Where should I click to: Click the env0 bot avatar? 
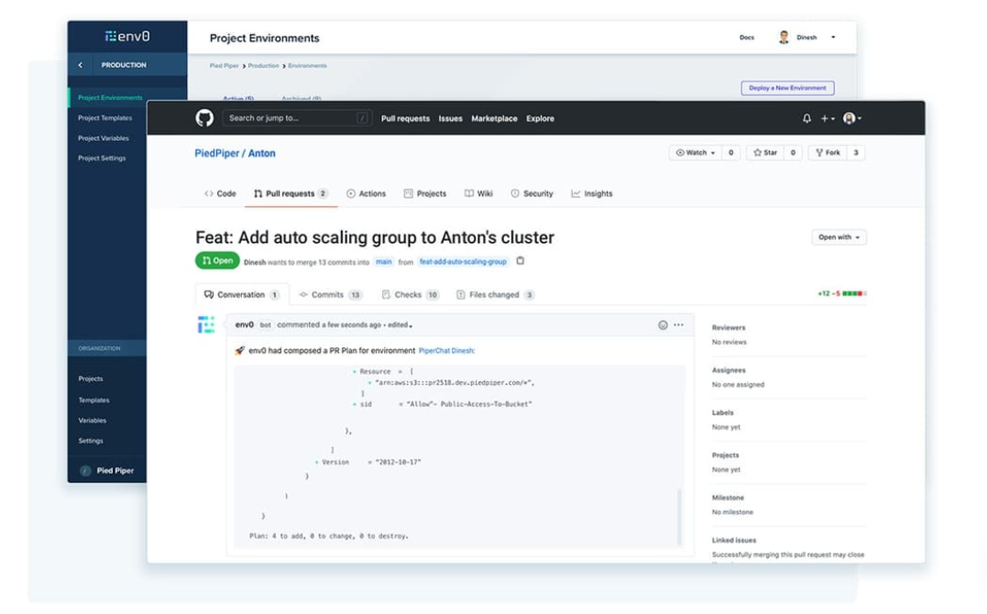206,324
